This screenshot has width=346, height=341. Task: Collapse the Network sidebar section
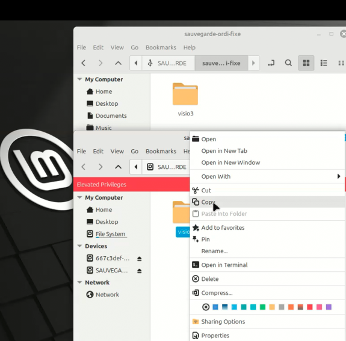(79, 282)
